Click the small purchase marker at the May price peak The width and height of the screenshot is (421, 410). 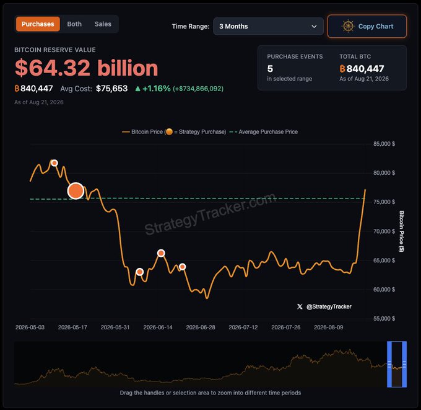54,163
